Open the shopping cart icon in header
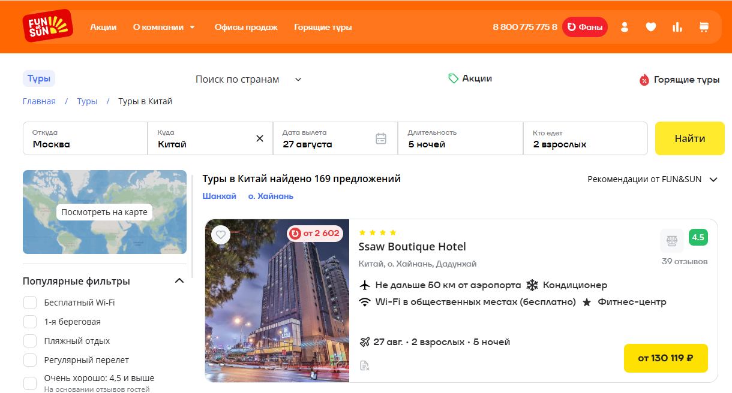732x393 pixels. coord(704,27)
